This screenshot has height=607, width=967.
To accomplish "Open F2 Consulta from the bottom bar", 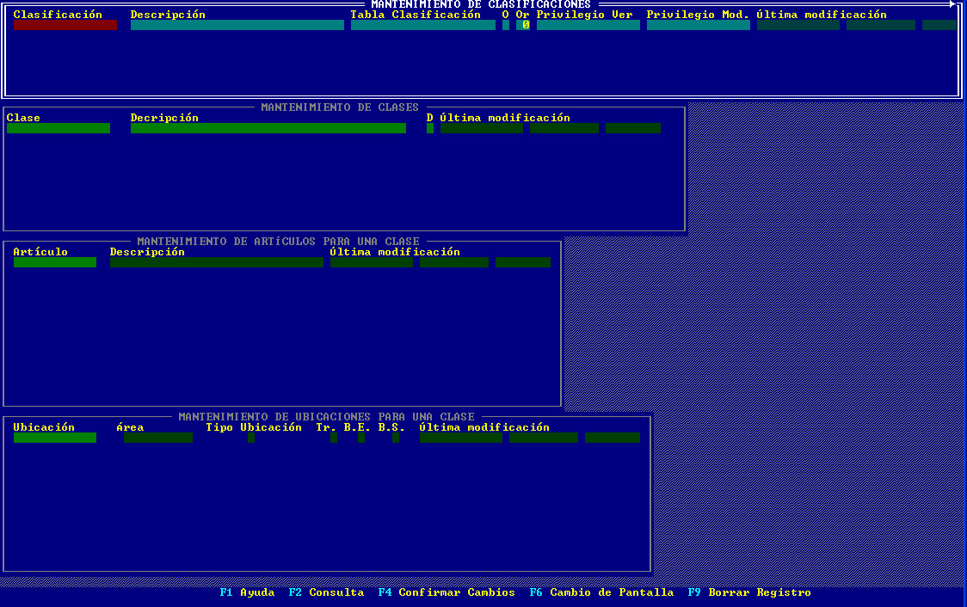I will pos(326,592).
